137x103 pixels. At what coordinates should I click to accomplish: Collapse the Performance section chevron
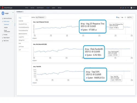12,21
